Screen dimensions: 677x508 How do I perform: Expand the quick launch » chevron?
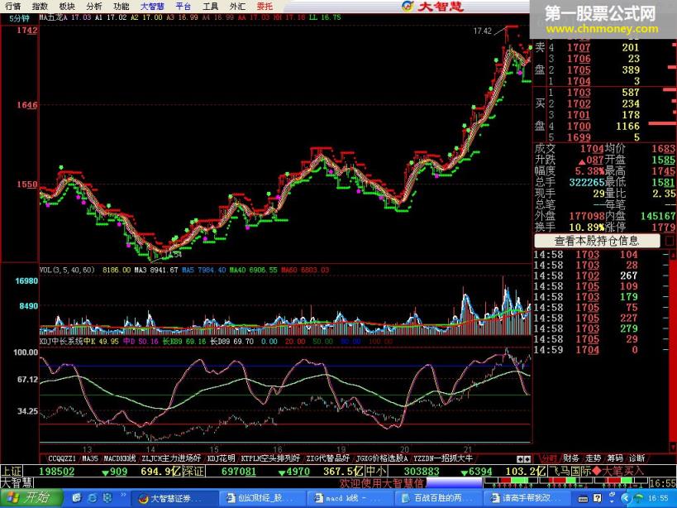click(123, 495)
